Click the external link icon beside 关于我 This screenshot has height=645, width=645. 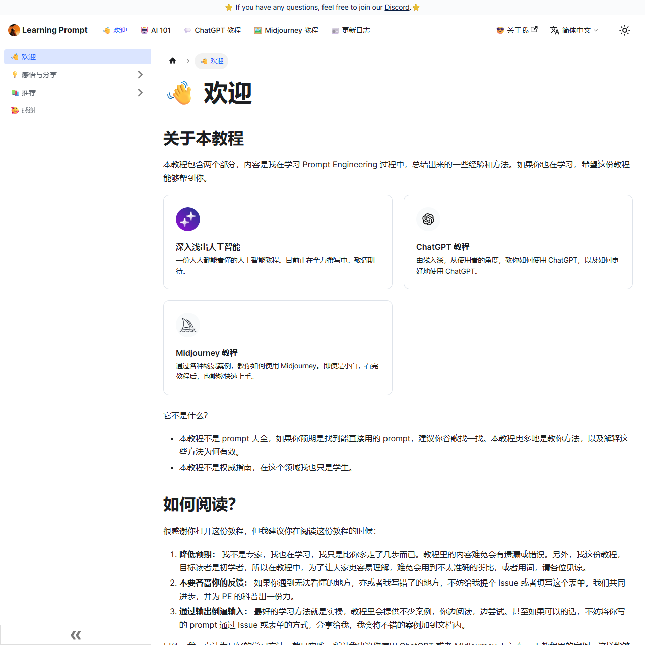click(534, 29)
